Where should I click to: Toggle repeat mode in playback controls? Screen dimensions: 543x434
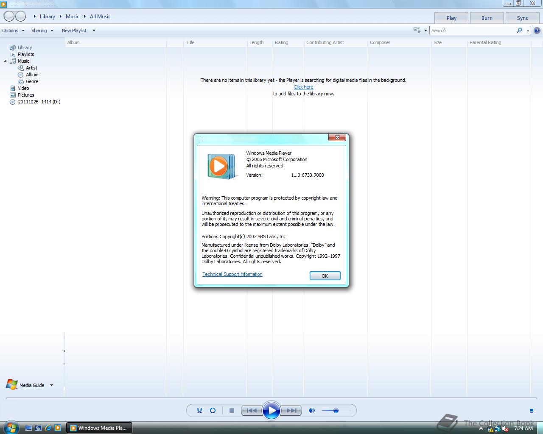213,410
